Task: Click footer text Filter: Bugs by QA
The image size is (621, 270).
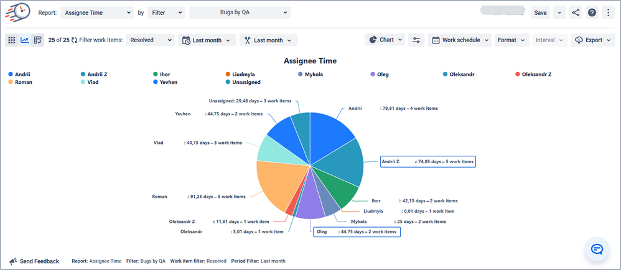Action: point(146,261)
